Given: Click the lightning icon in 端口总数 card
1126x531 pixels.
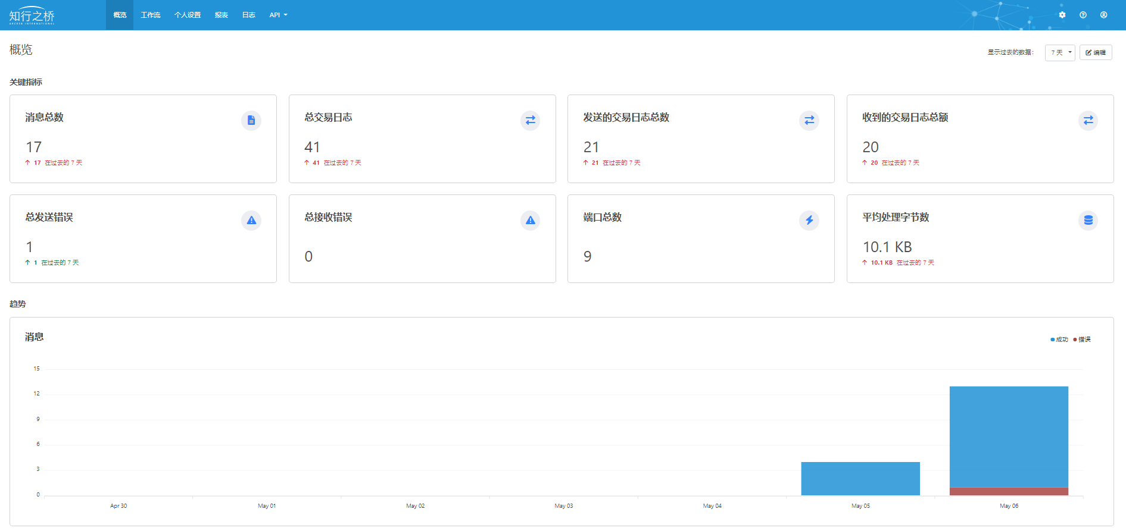Looking at the screenshot, I should [x=809, y=221].
